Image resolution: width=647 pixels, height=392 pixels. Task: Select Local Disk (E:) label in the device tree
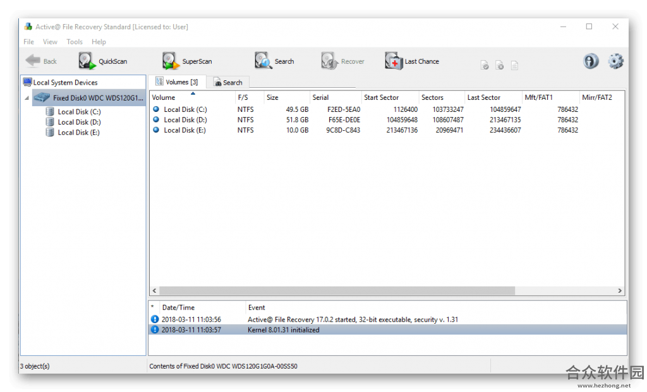[x=79, y=132]
